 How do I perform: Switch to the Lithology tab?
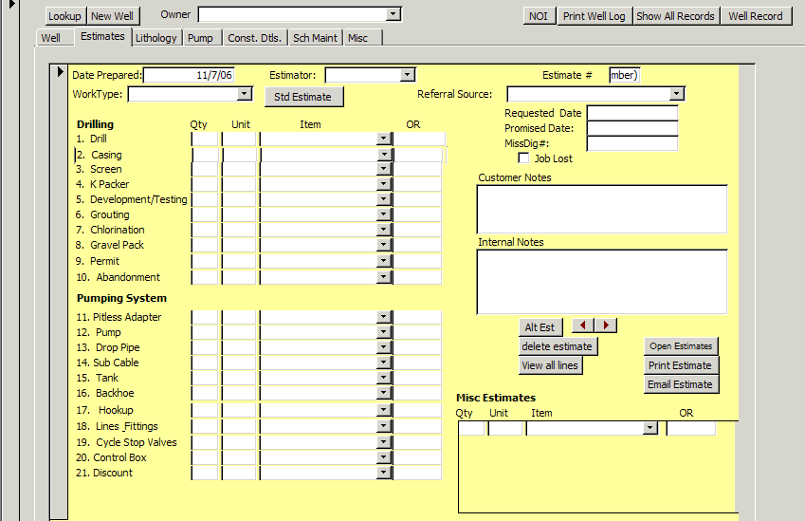pyautogui.click(x=156, y=38)
